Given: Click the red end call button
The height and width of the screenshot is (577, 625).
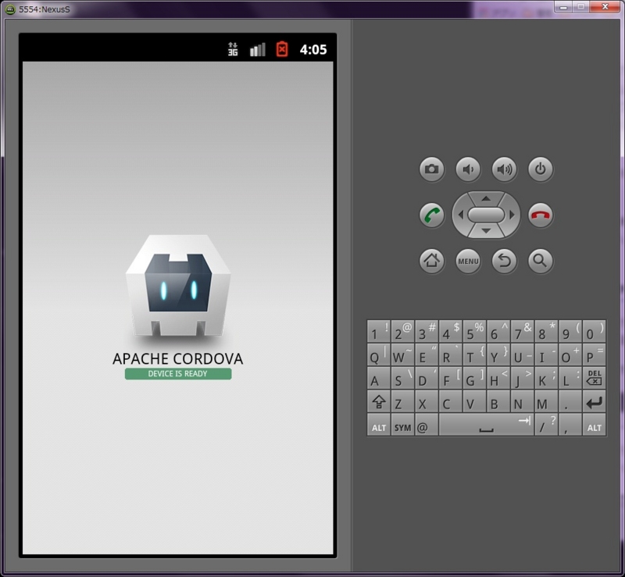Looking at the screenshot, I should pyautogui.click(x=541, y=215).
